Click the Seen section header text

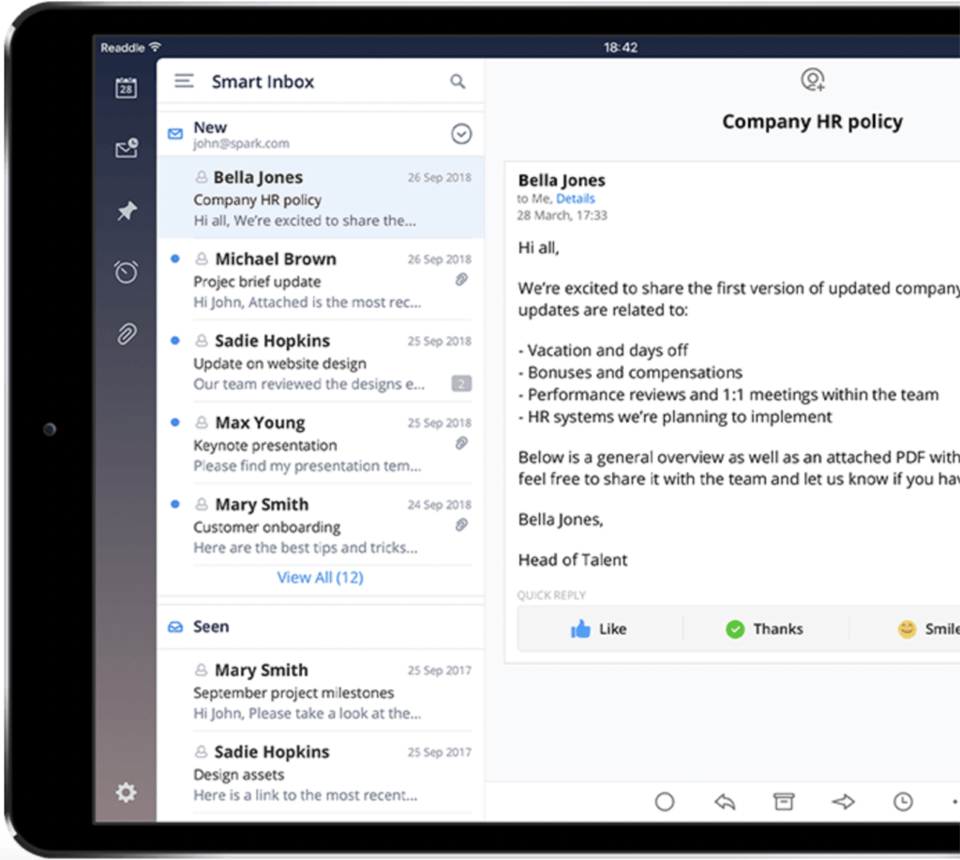point(211,627)
